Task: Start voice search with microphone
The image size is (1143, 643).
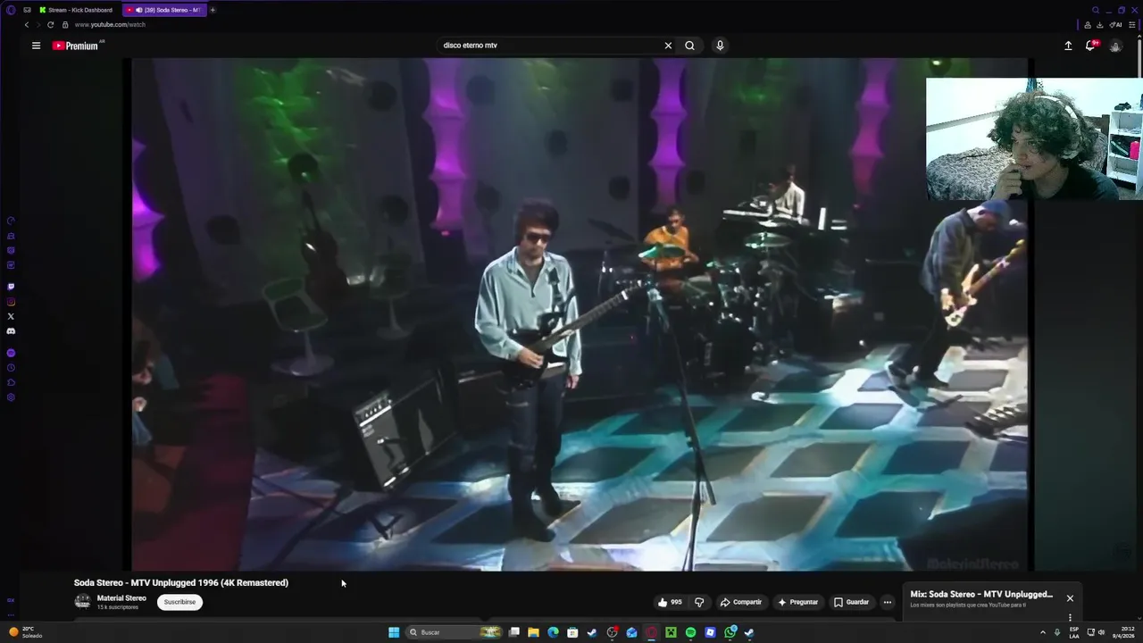Action: [x=720, y=46]
